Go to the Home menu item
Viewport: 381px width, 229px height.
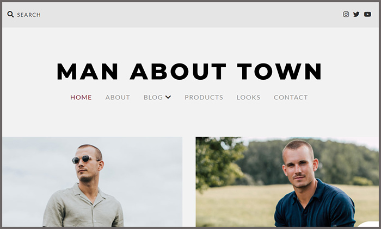tap(81, 98)
